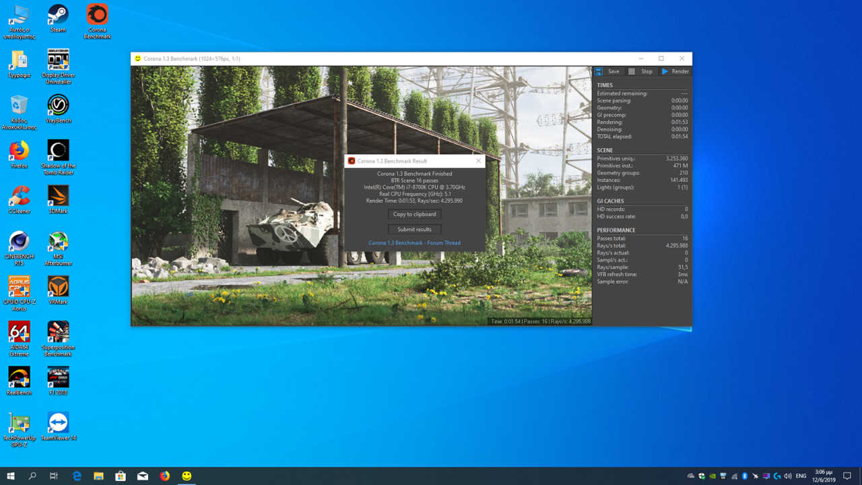Open the 3DMark desktop icon

[58, 199]
